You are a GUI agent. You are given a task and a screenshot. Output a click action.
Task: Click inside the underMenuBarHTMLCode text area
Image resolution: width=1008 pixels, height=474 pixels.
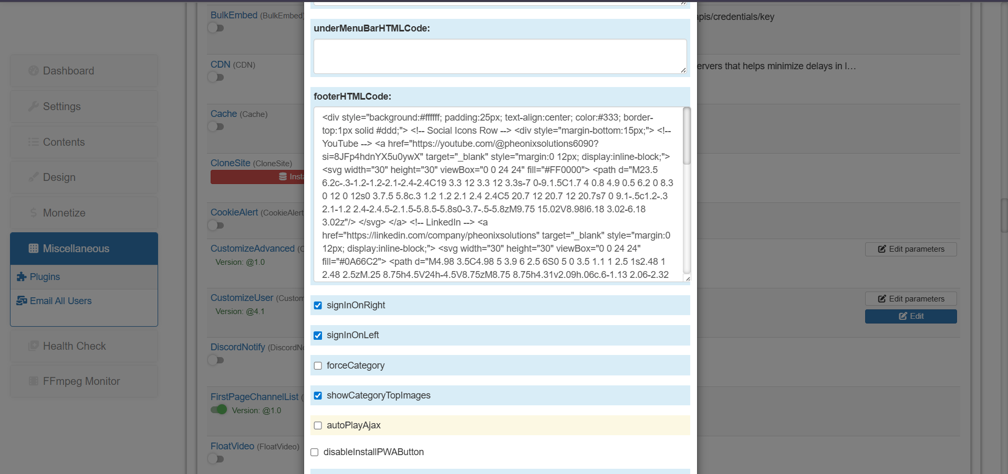click(x=500, y=56)
